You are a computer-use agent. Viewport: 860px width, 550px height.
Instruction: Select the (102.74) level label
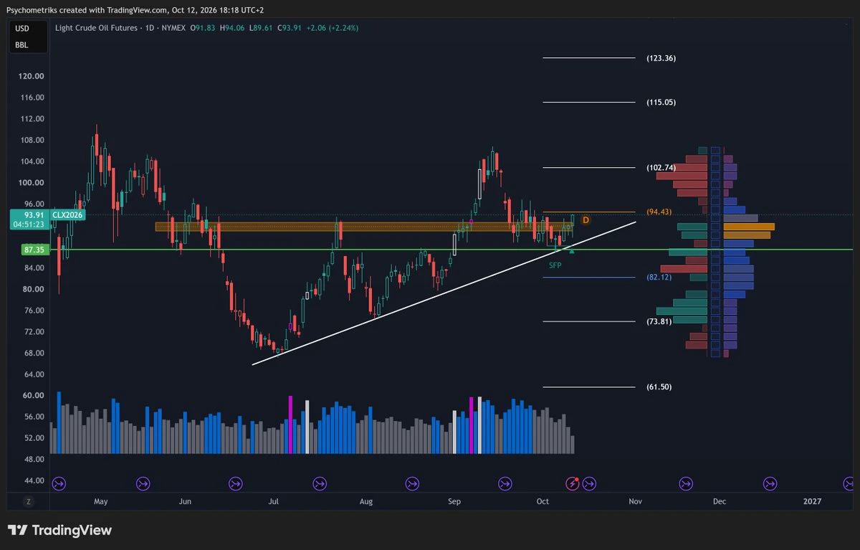coord(661,168)
